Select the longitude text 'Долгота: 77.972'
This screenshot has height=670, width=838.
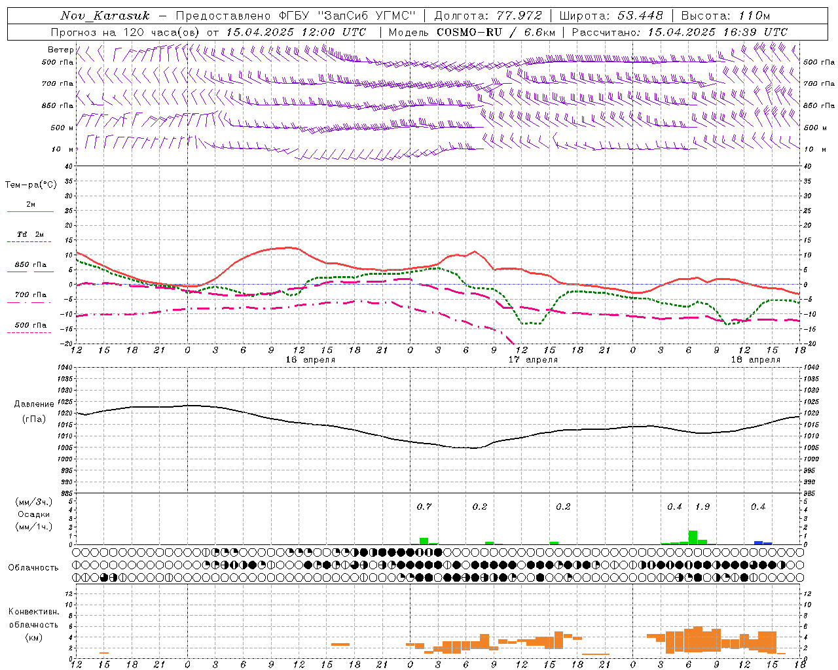pyautogui.click(x=488, y=16)
